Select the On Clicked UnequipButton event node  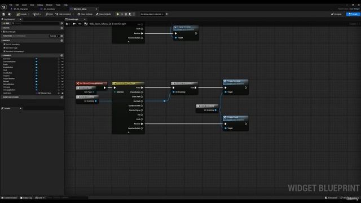pos(91,83)
